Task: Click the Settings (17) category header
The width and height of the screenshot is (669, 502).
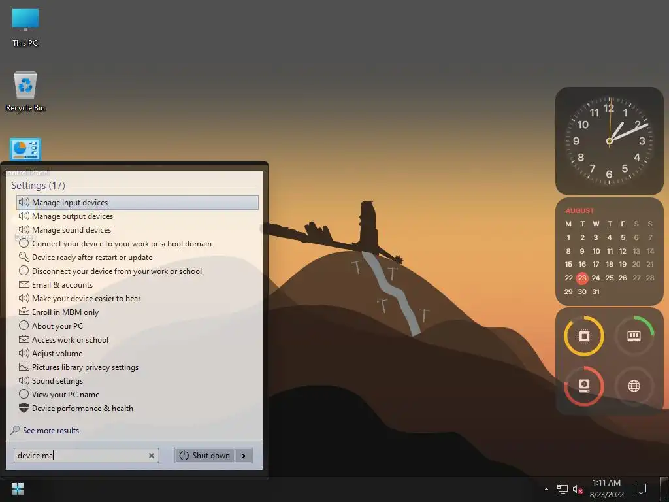Action: (x=38, y=185)
